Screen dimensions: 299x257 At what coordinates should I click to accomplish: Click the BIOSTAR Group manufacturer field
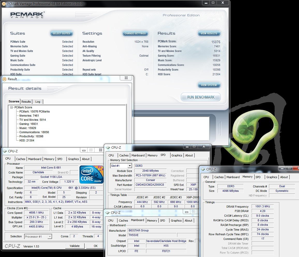click(x=163, y=231)
